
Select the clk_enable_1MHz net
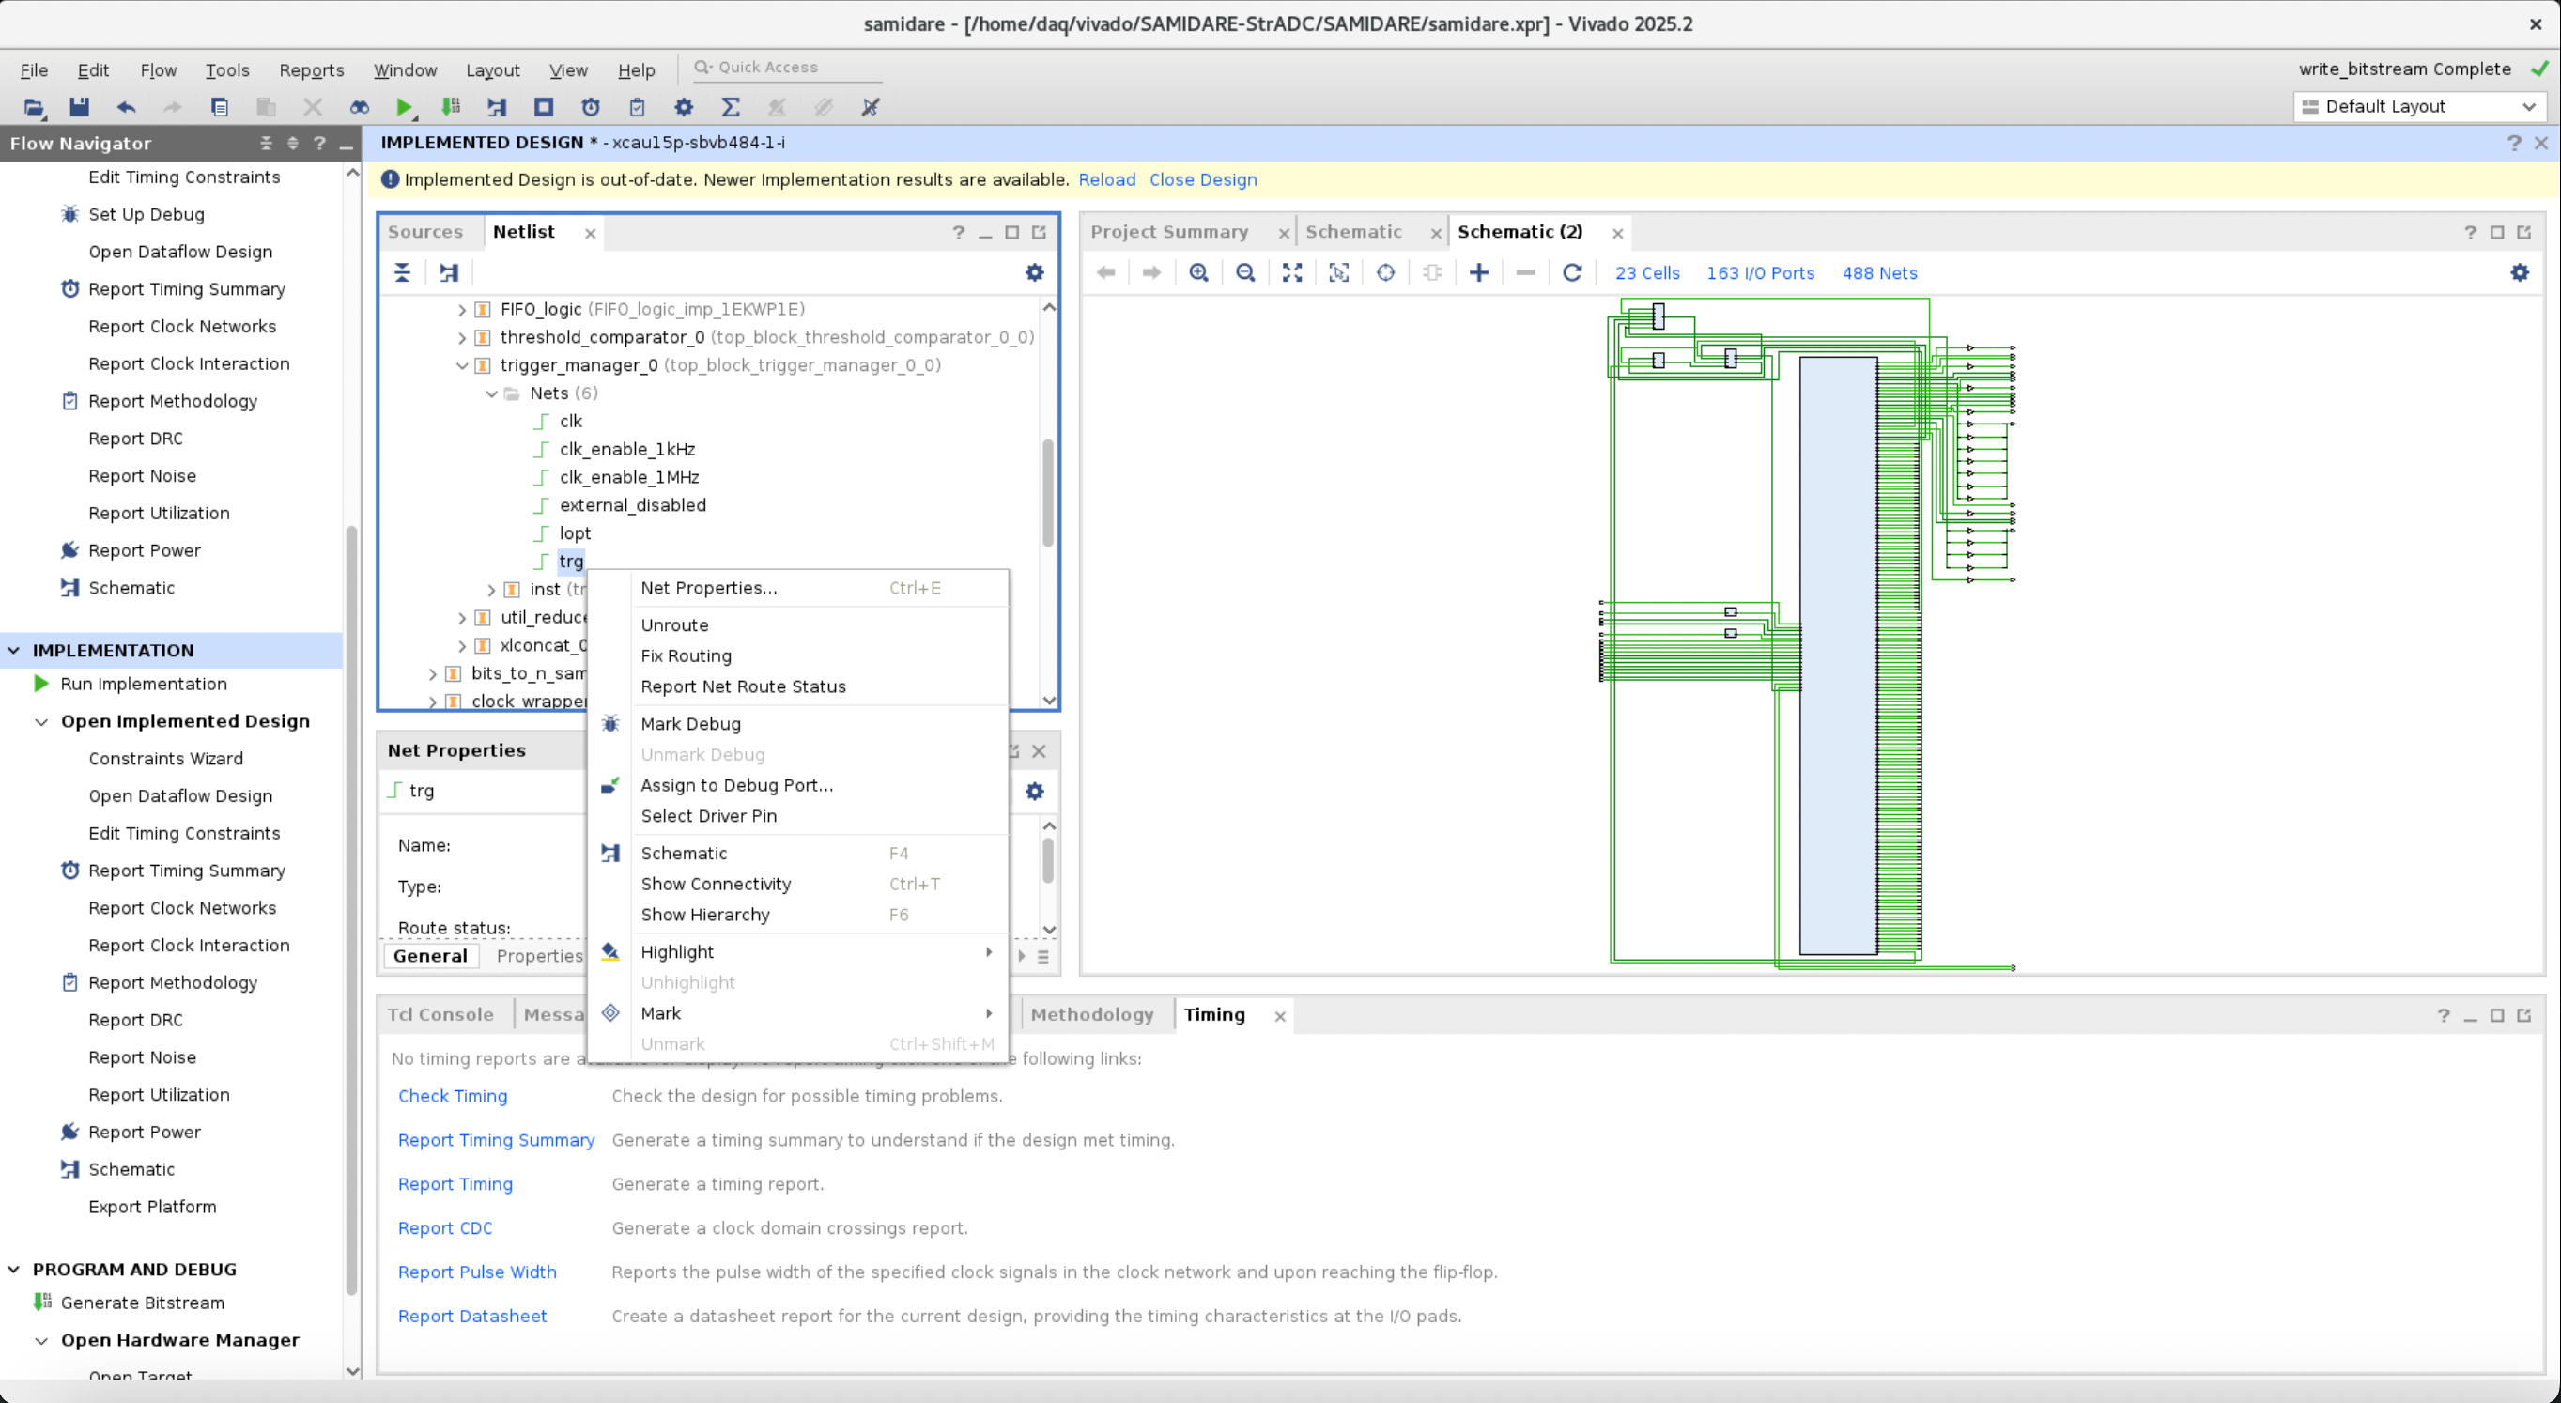pos(628,477)
